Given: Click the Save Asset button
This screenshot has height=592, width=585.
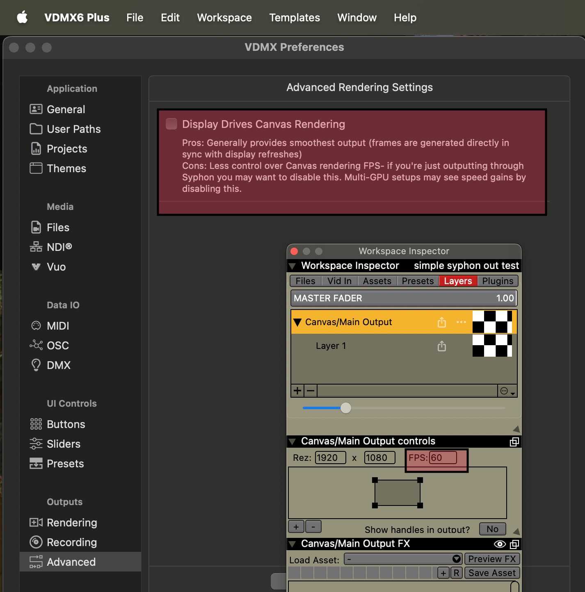Looking at the screenshot, I should pos(492,573).
